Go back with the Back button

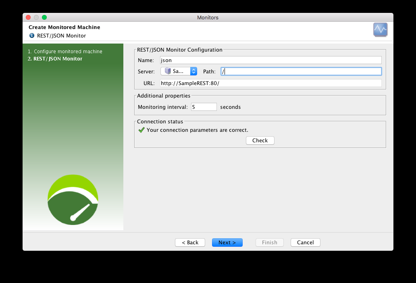point(190,242)
